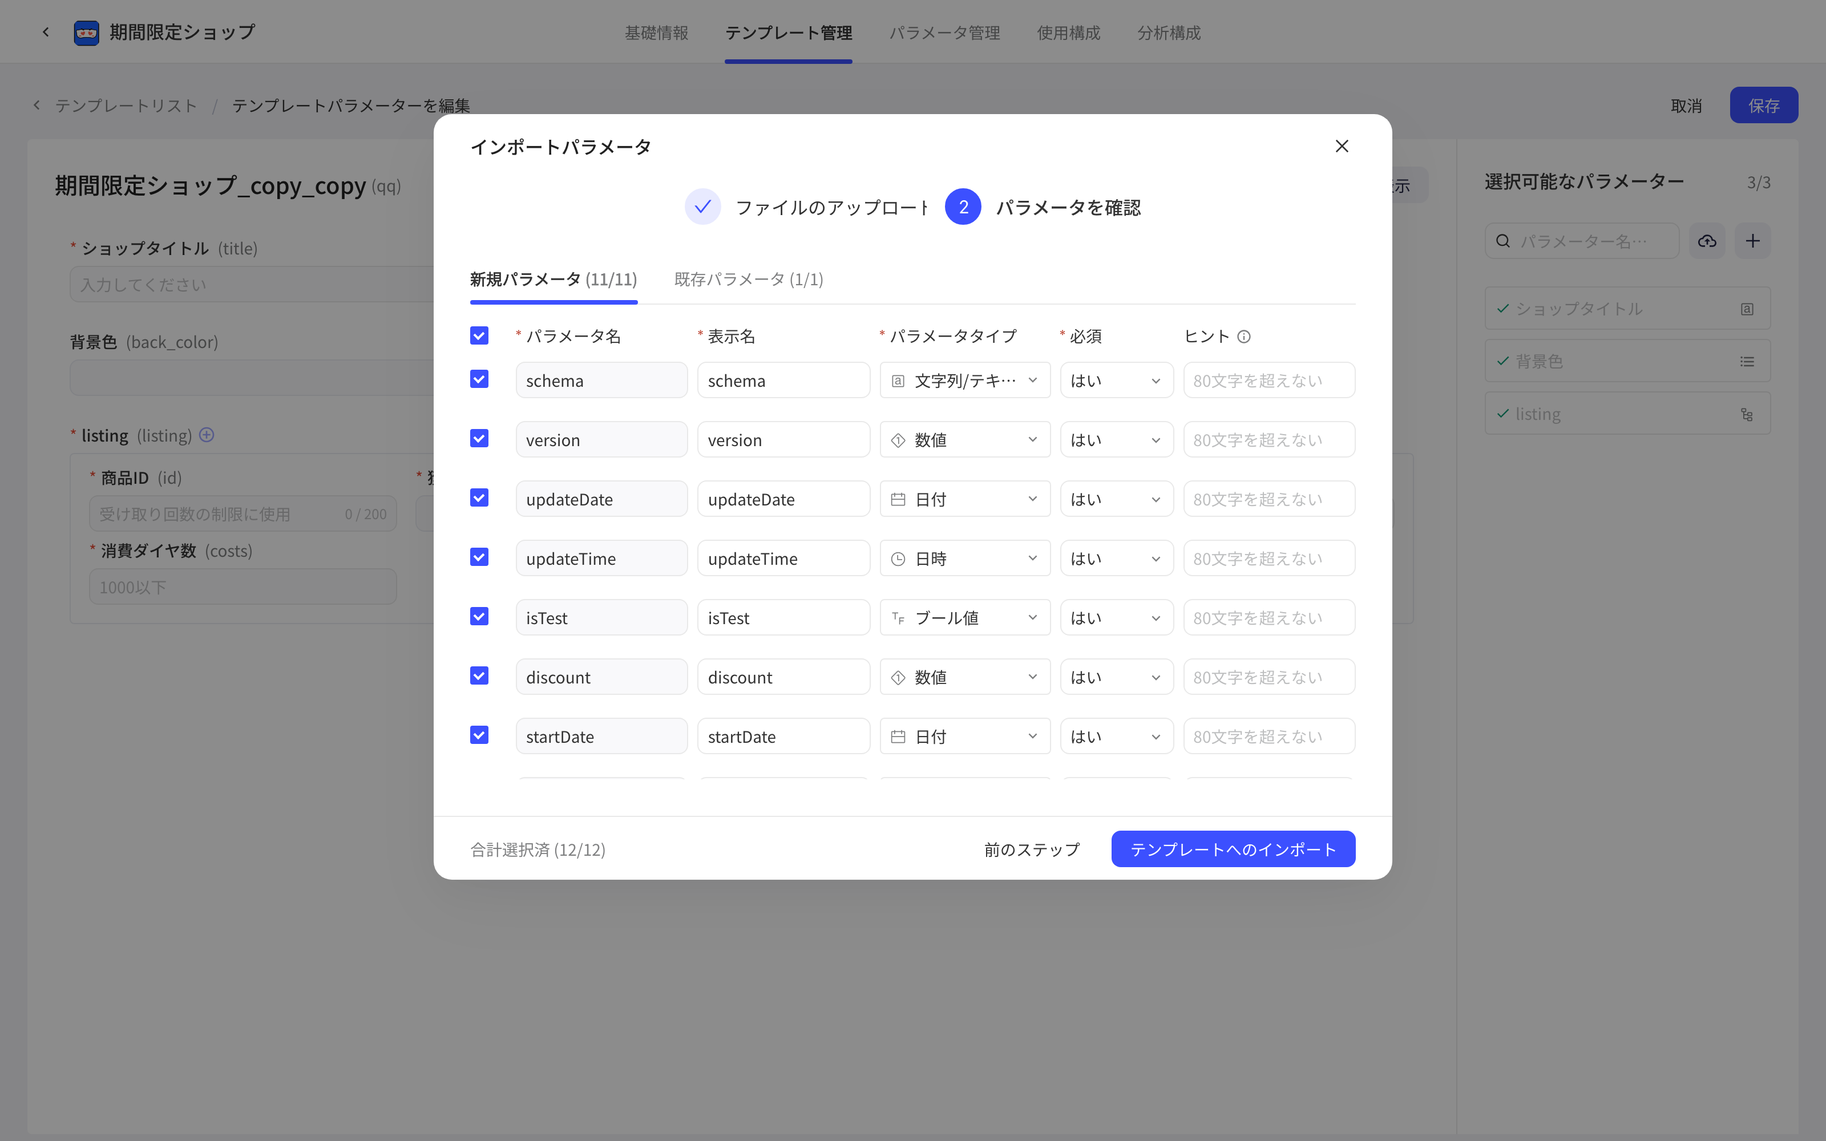The image size is (1826, 1141).
Task: Switch to 新規パラメータ (11/11) tab
Action: pyautogui.click(x=554, y=279)
